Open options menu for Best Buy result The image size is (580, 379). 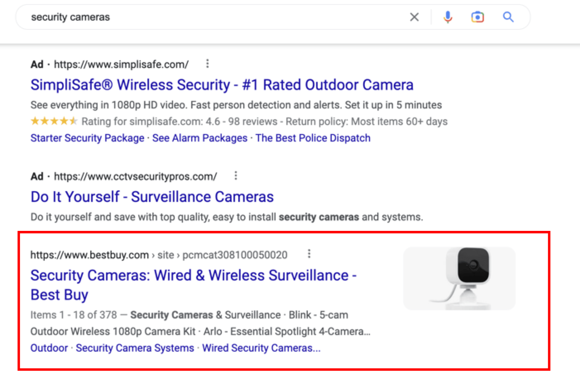tap(309, 254)
